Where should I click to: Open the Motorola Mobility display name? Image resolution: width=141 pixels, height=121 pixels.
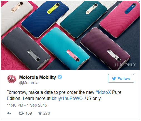click(38, 77)
